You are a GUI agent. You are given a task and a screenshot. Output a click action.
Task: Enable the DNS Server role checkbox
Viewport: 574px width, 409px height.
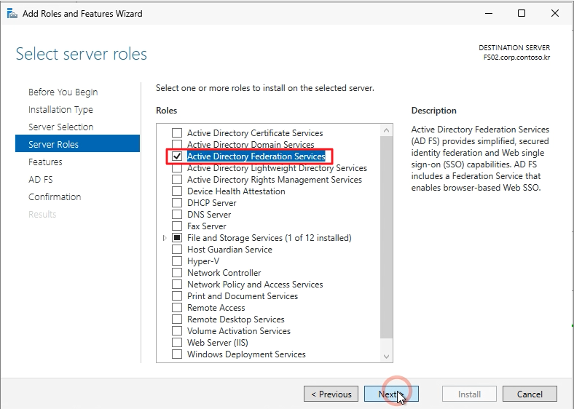pos(177,215)
